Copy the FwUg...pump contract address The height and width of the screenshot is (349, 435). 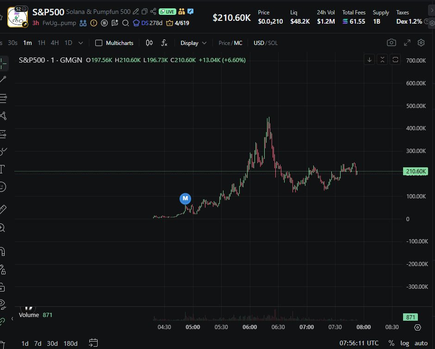click(x=59, y=23)
